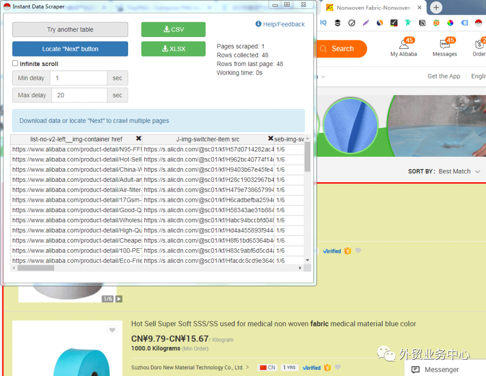Click the IQ extension icon

coord(323,23)
